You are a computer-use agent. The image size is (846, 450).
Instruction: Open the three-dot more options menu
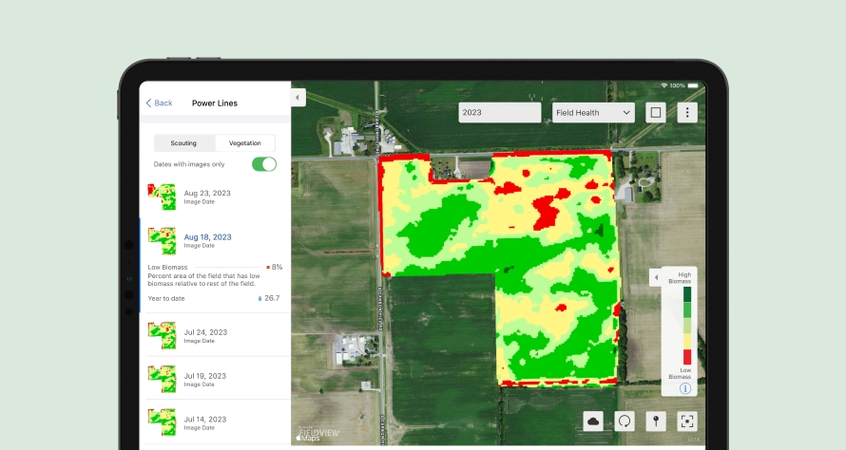(x=687, y=113)
